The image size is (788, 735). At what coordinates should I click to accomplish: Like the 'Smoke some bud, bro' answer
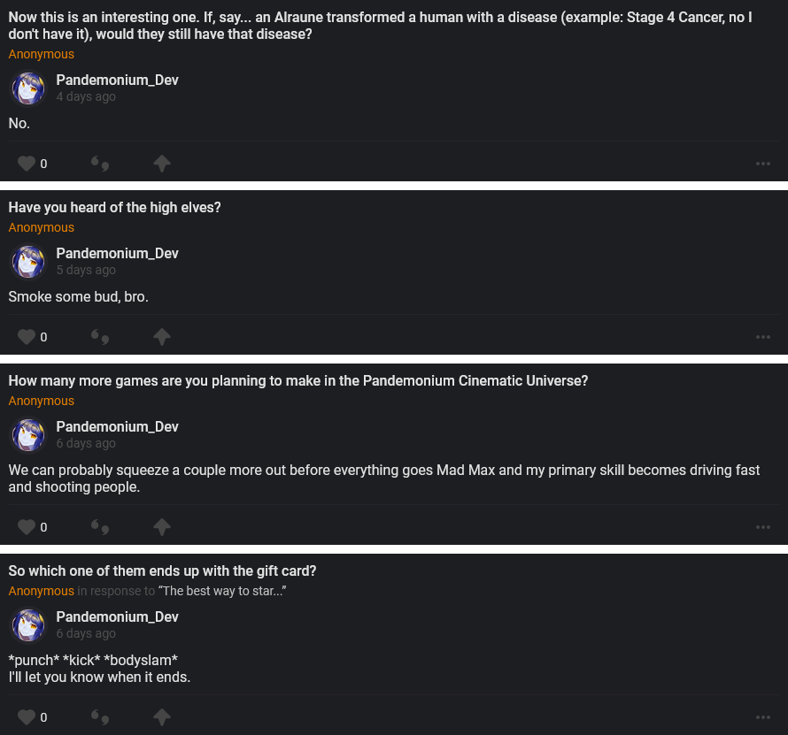tap(27, 337)
